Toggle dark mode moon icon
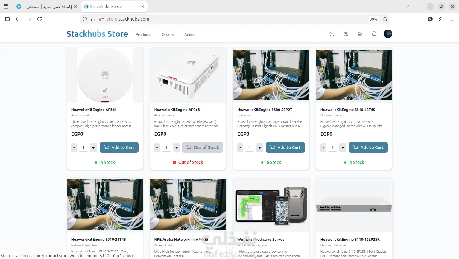 click(332, 34)
